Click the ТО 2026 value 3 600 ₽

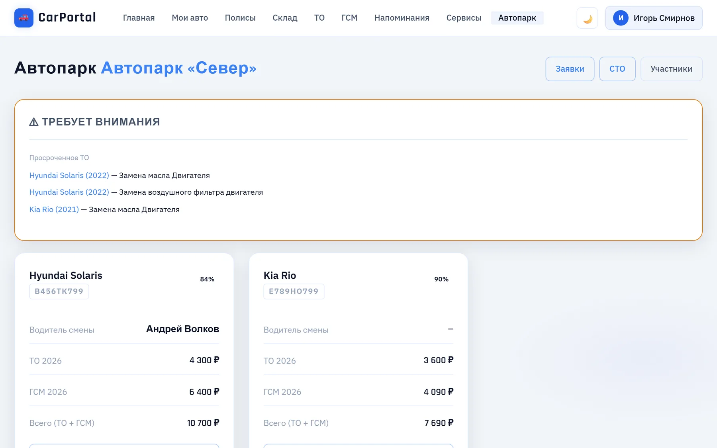pos(439,360)
